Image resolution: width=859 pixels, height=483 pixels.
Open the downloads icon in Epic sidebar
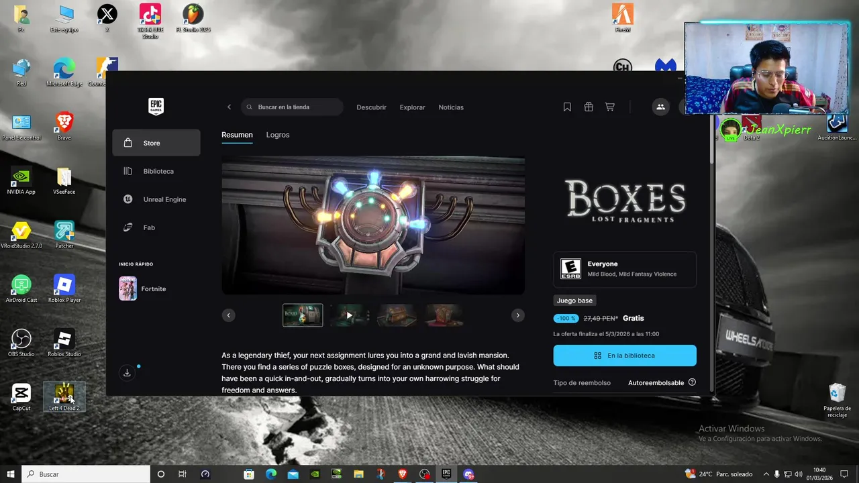click(x=127, y=373)
